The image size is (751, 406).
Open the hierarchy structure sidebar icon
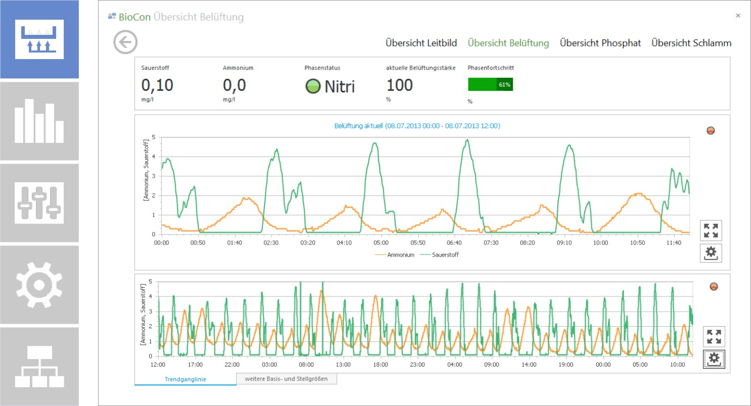[x=39, y=367]
